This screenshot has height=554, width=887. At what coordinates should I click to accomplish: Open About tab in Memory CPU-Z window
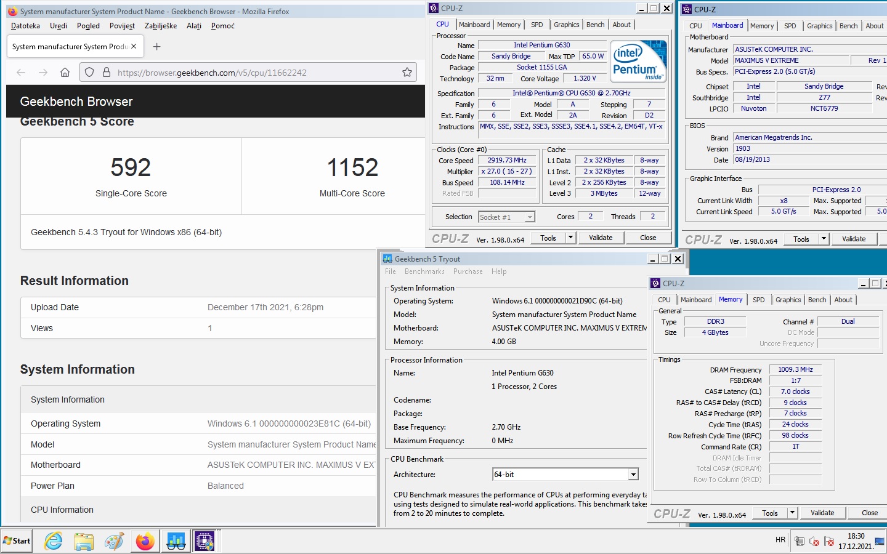pyautogui.click(x=843, y=300)
